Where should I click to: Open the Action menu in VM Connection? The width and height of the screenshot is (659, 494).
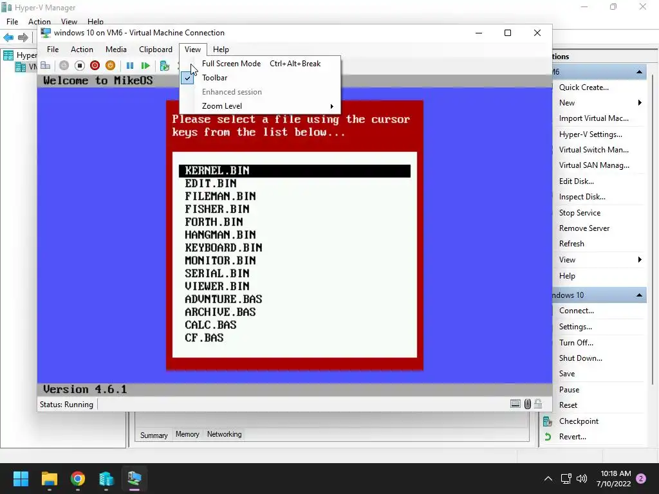click(82, 50)
